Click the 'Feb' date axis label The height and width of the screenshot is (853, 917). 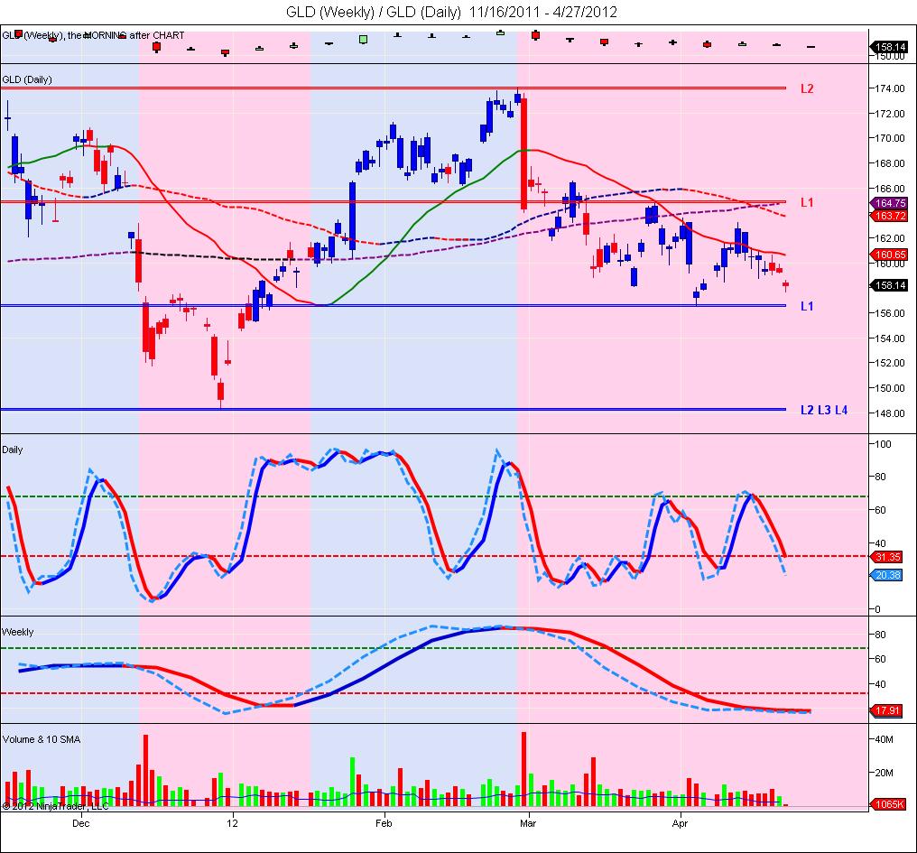[384, 824]
